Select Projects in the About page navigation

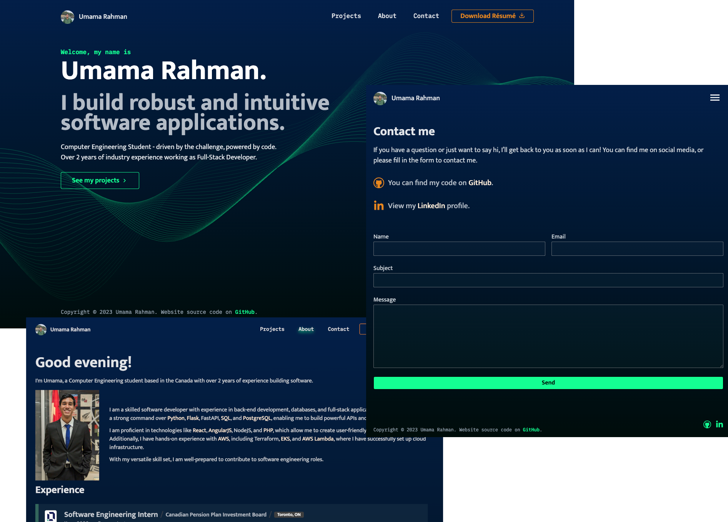[x=272, y=329]
